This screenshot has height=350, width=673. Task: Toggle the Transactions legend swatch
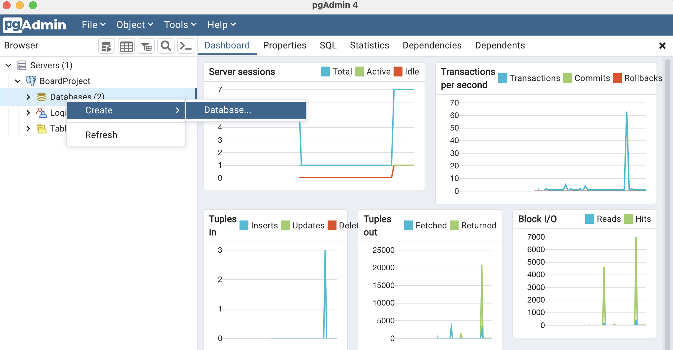tap(502, 78)
